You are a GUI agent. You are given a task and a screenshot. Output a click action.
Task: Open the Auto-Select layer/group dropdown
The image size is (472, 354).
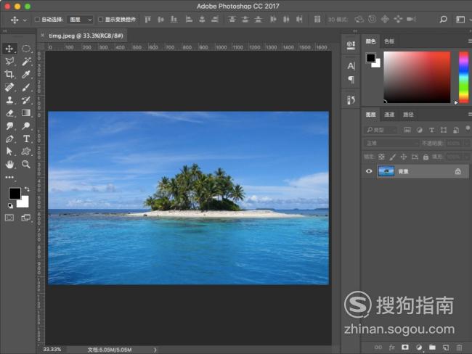pyautogui.click(x=80, y=20)
